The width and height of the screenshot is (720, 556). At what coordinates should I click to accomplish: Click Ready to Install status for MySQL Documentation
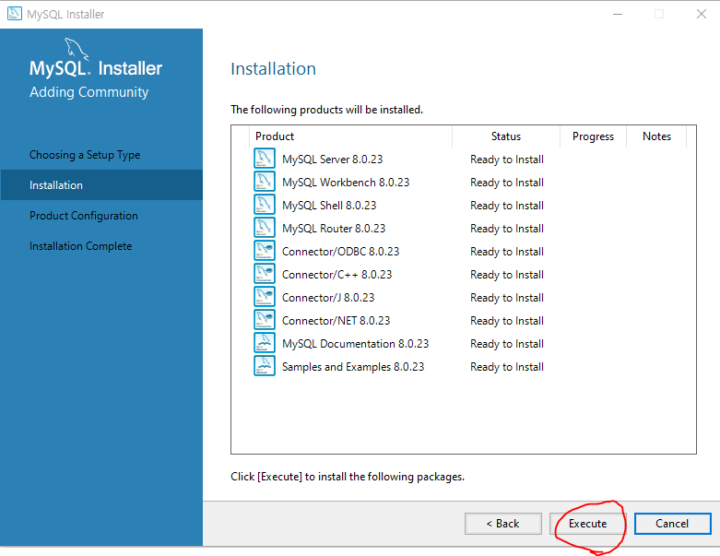(x=507, y=343)
